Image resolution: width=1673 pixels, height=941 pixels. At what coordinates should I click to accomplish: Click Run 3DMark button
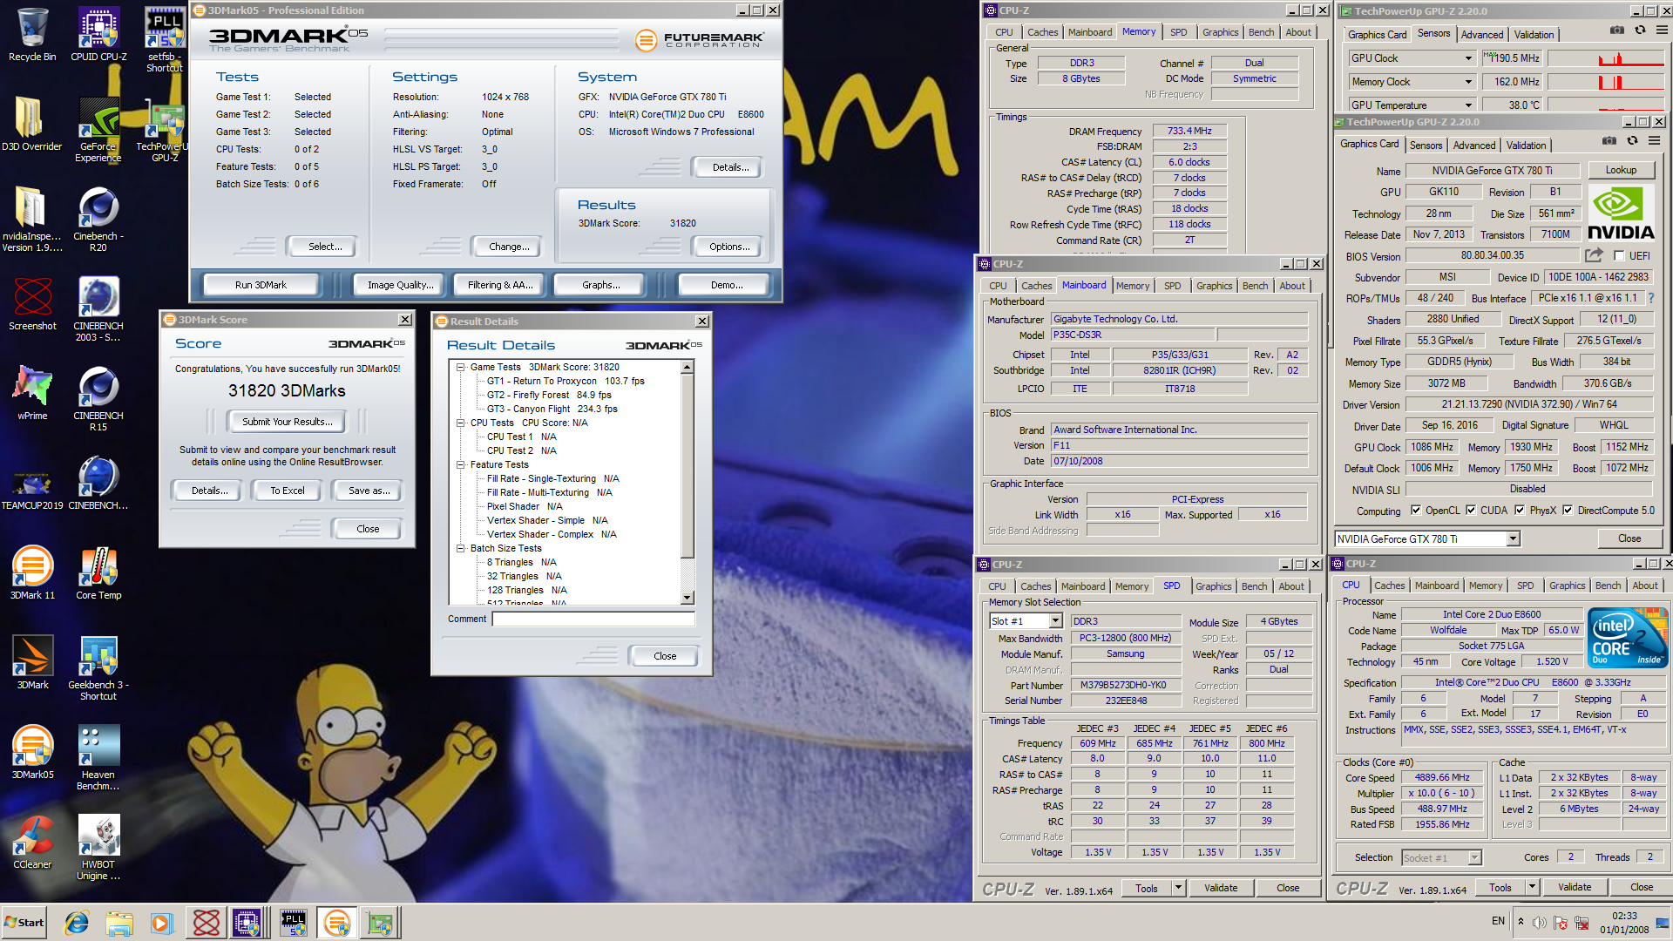261,285
